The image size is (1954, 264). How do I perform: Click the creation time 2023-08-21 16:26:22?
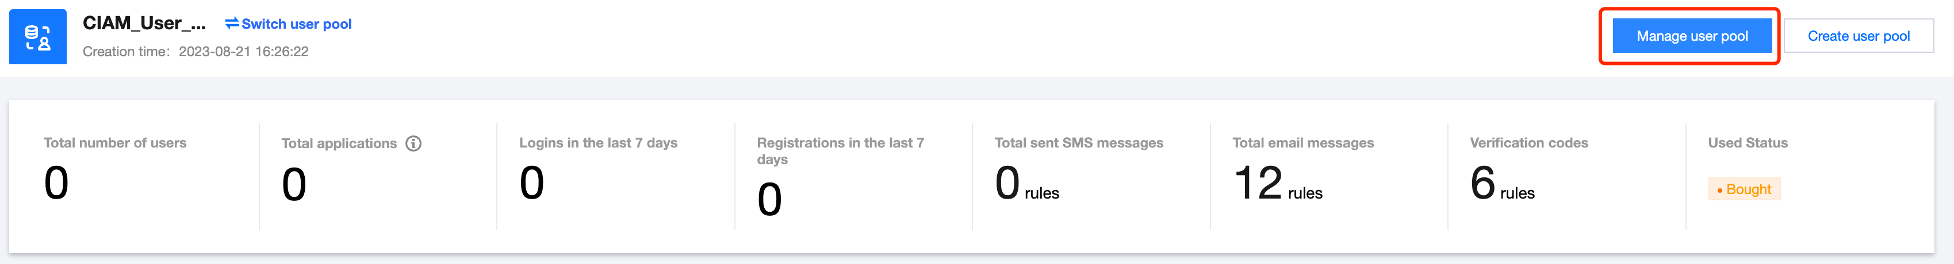point(243,52)
